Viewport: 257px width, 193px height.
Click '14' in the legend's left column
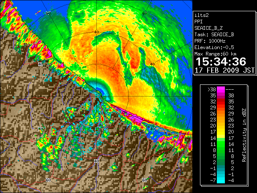pyautogui.click(x=213, y=138)
